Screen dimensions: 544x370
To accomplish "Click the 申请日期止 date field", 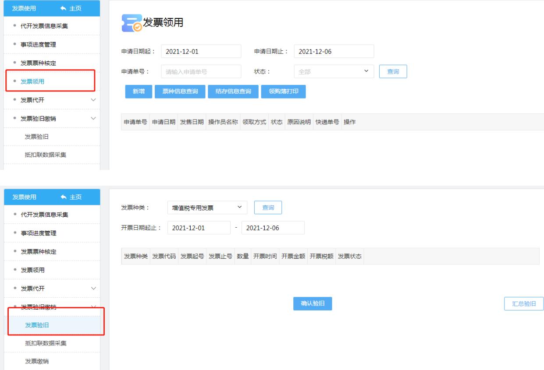I will point(334,51).
